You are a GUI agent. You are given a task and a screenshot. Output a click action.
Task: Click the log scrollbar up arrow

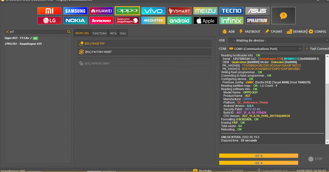click(327, 56)
